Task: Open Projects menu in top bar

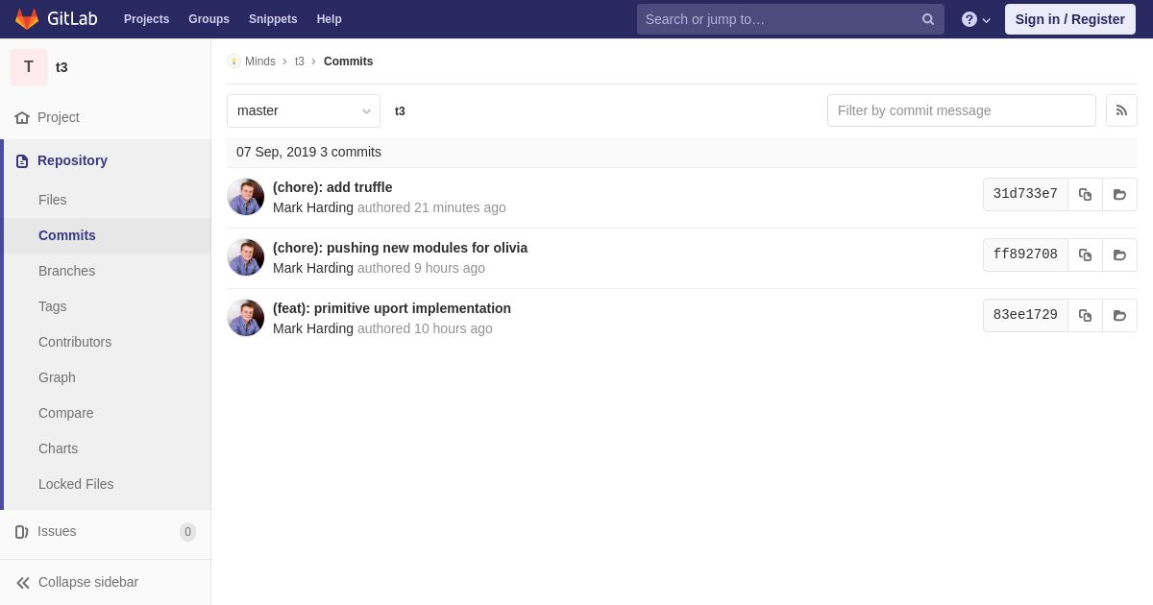Action: 146,19
